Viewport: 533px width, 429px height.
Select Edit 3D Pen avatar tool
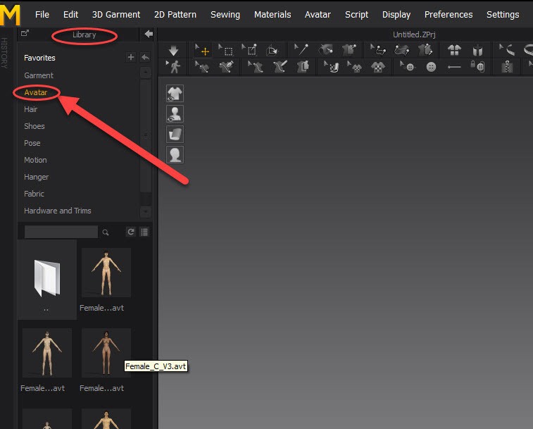click(256, 67)
